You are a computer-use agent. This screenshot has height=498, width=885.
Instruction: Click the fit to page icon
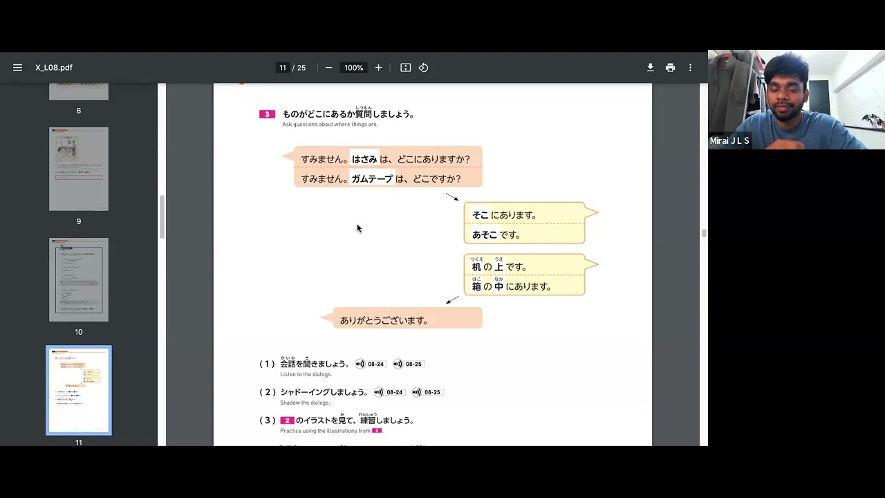point(406,68)
